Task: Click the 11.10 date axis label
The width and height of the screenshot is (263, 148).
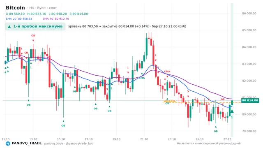Action: [x=5, y=139]
